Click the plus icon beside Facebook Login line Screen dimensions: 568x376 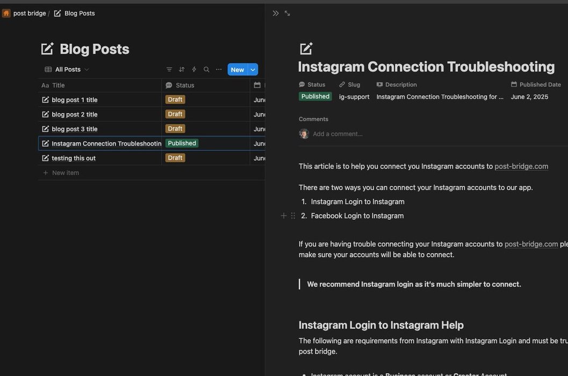284,216
